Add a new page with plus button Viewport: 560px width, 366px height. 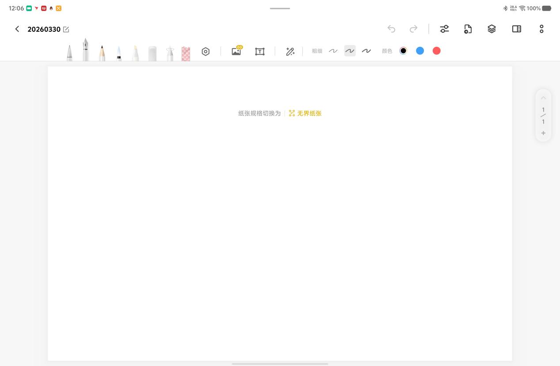tap(543, 133)
